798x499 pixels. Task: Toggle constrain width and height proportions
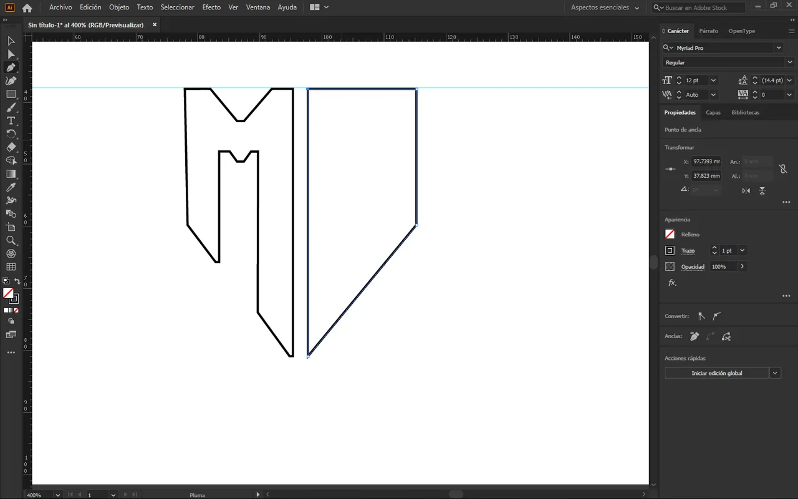click(783, 169)
